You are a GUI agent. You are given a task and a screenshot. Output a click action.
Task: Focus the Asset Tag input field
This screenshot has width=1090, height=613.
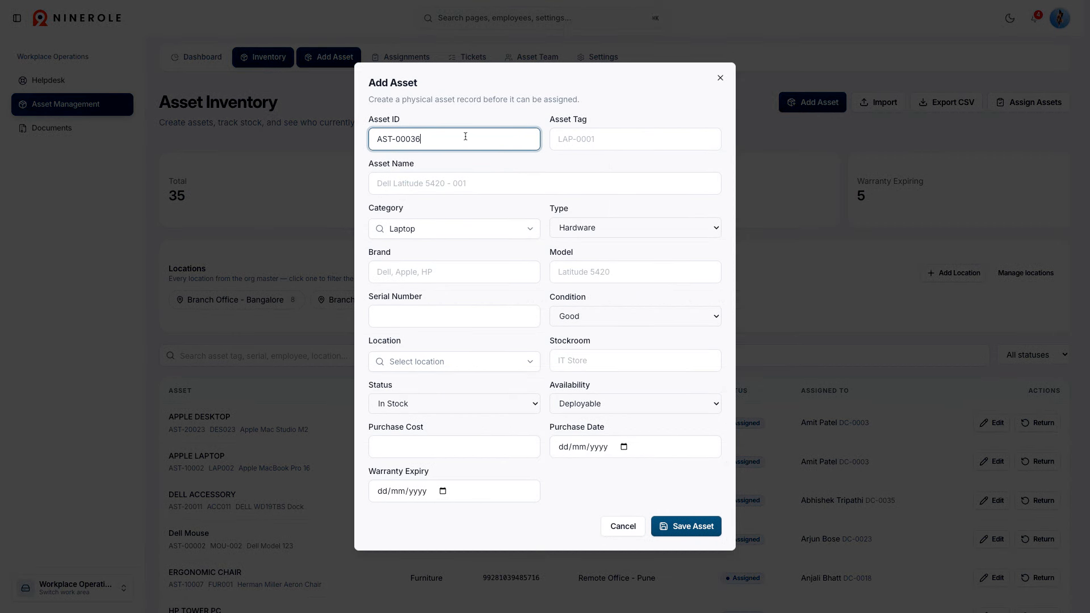point(635,139)
